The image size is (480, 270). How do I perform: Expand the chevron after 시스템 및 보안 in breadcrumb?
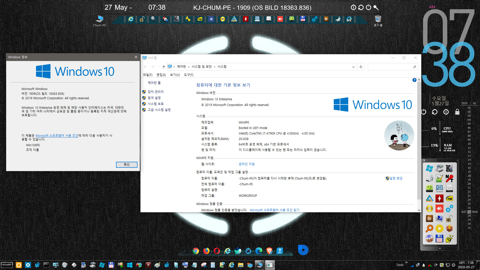click(214, 67)
